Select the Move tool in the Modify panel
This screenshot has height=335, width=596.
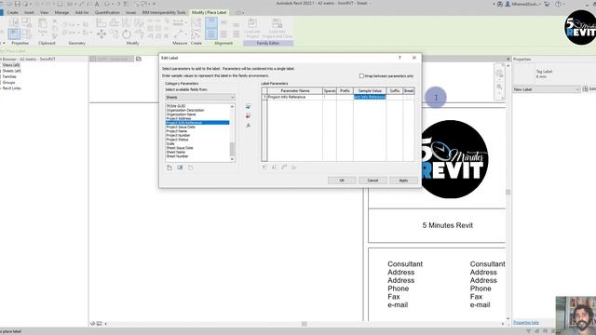102,34
